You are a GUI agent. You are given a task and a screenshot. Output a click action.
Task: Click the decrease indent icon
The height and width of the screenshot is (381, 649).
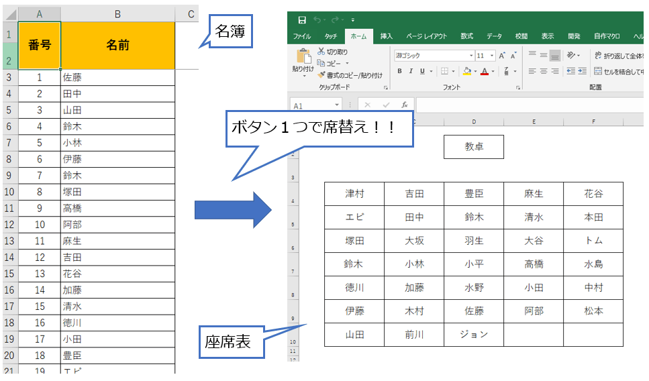(570, 71)
